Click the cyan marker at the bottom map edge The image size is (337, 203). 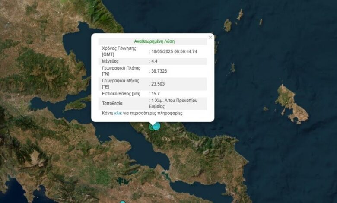coord(123,202)
